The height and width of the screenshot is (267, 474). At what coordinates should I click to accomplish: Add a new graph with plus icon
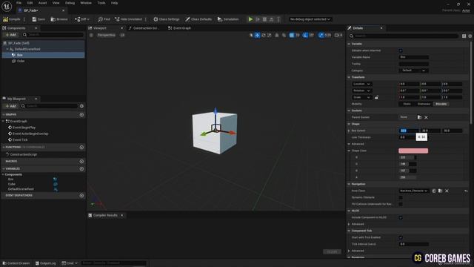click(81, 115)
